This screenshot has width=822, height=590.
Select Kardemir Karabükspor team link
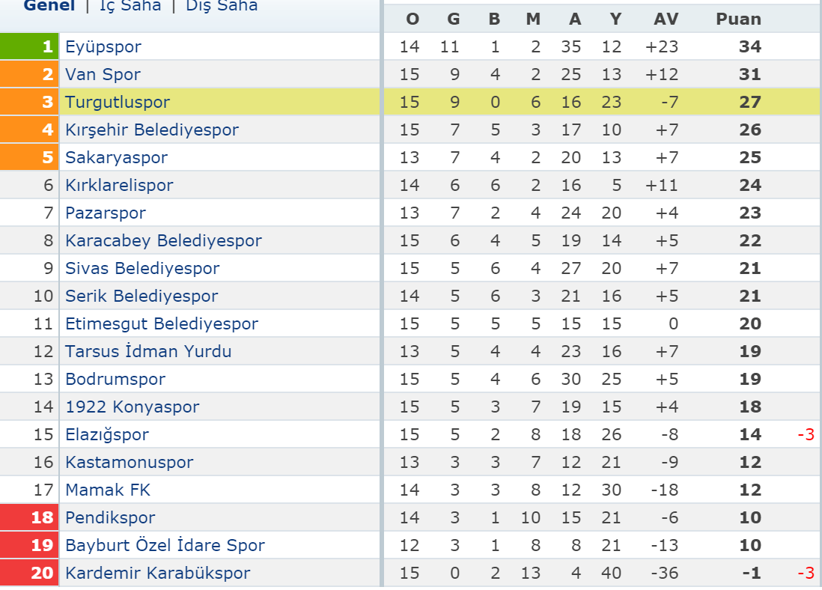pos(158,574)
